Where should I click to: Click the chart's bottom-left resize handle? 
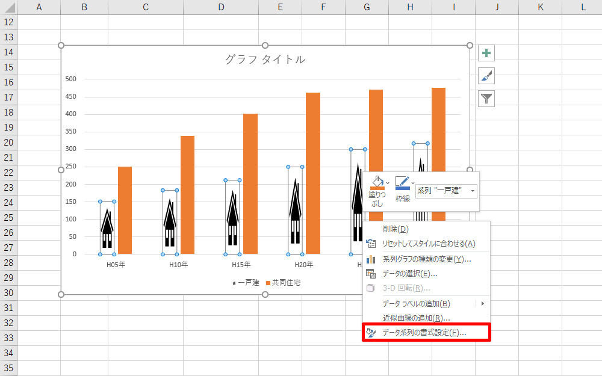point(61,294)
